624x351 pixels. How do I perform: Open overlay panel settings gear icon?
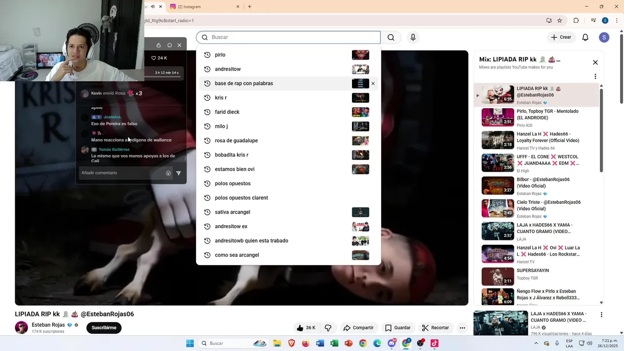[170, 45]
